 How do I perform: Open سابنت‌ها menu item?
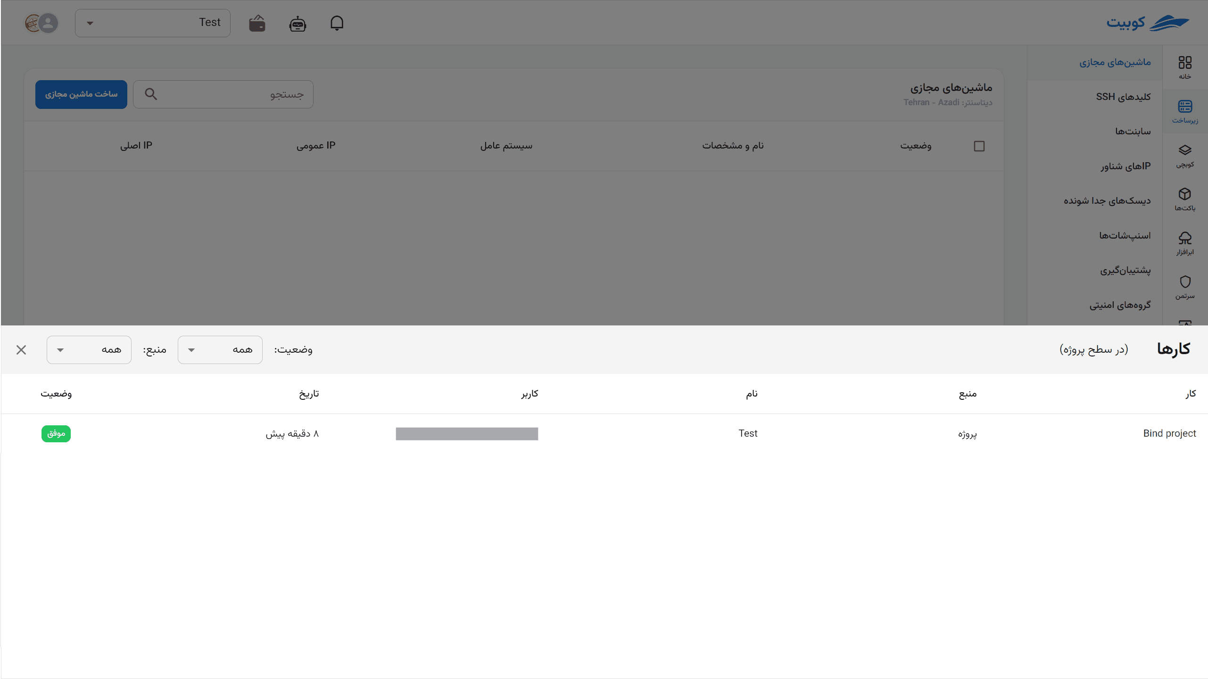pyautogui.click(x=1095, y=131)
